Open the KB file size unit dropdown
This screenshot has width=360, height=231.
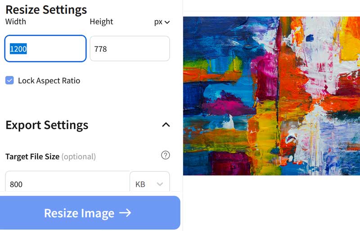point(149,184)
